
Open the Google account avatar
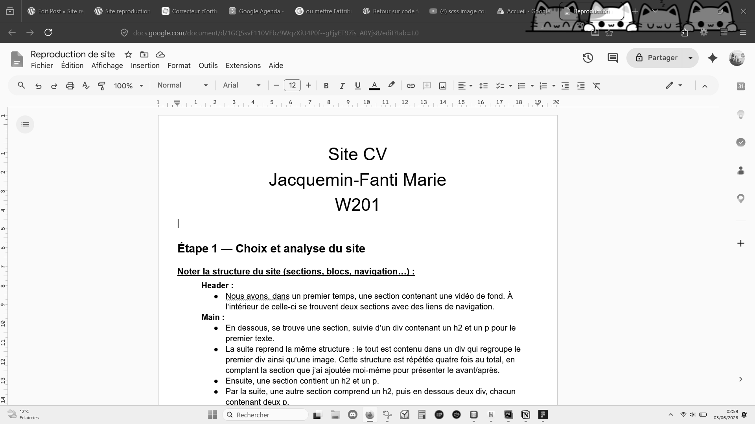point(737,58)
